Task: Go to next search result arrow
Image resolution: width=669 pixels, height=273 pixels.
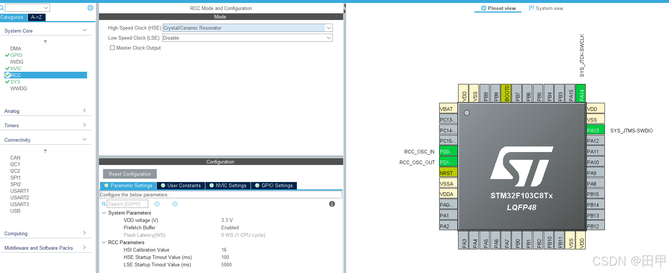Action: pyautogui.click(x=175, y=204)
